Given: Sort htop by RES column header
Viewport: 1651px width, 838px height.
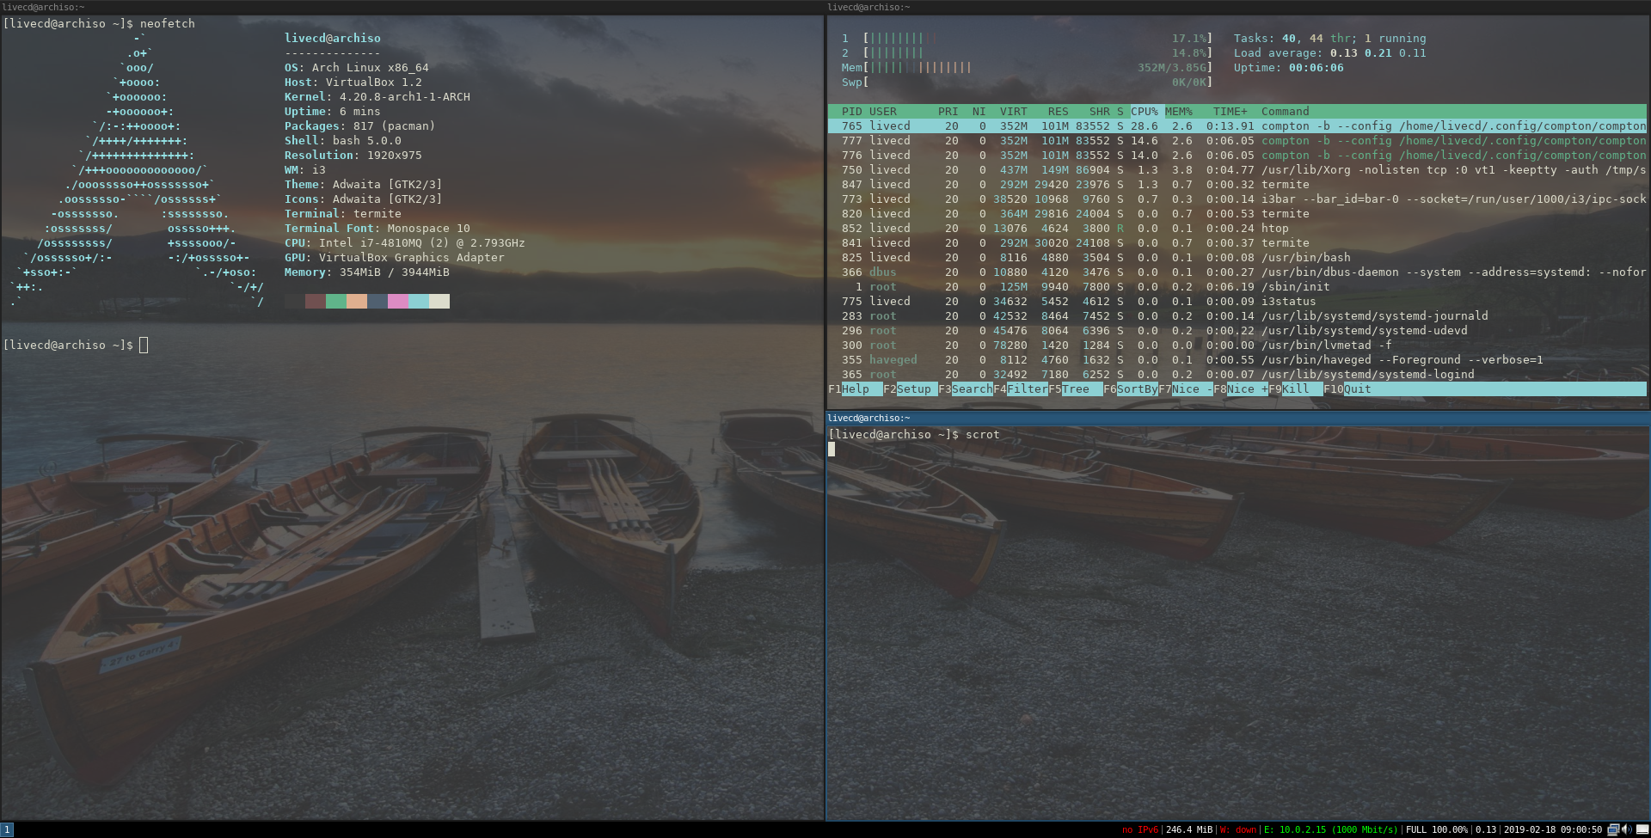Looking at the screenshot, I should [1058, 112].
